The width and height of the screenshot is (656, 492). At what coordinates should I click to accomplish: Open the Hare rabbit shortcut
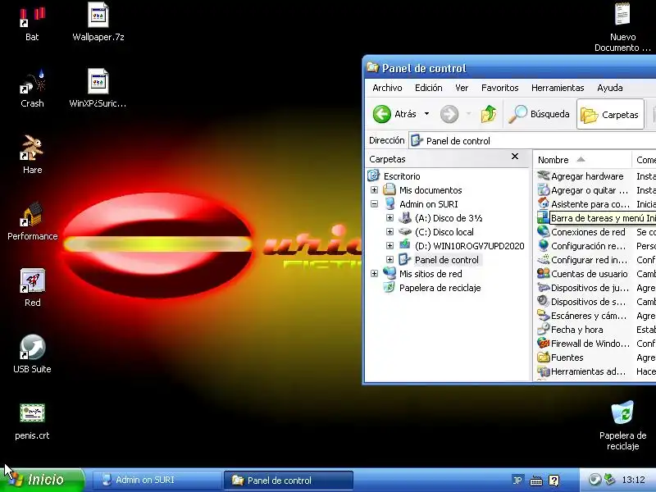point(32,155)
